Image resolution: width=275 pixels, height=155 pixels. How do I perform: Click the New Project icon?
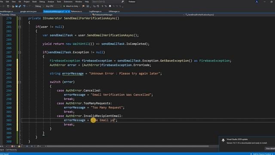8,6
